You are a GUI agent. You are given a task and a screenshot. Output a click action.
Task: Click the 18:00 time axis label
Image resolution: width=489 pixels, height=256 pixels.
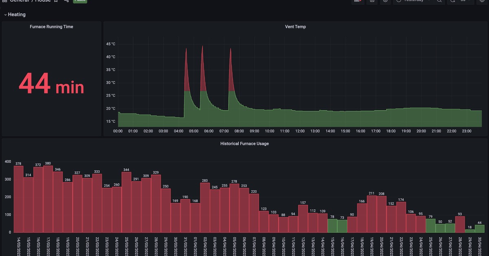(x=391, y=131)
